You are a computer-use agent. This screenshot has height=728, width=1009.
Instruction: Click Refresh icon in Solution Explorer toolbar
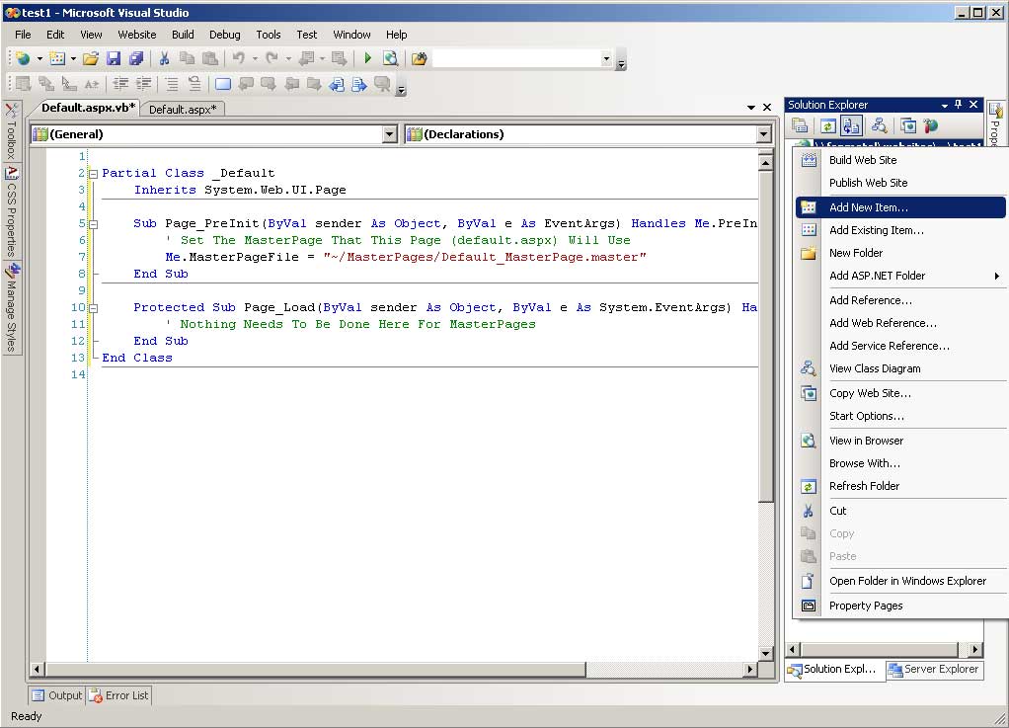[x=828, y=125]
